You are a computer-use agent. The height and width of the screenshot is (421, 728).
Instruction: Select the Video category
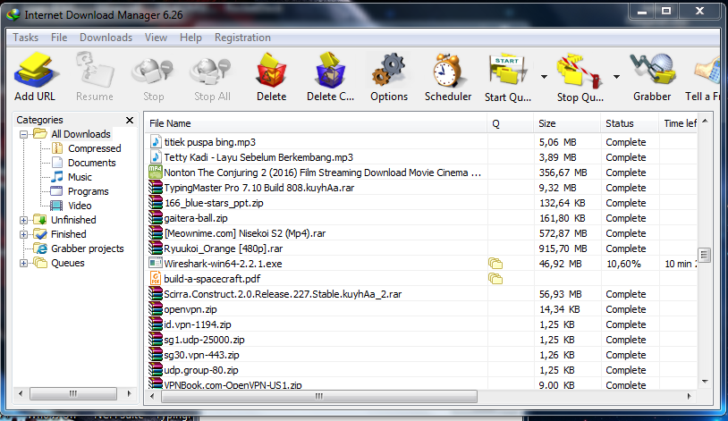coord(80,206)
